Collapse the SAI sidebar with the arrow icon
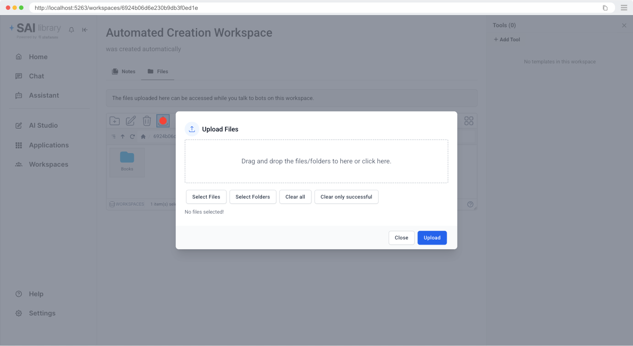The height and width of the screenshot is (346, 633). click(x=85, y=30)
